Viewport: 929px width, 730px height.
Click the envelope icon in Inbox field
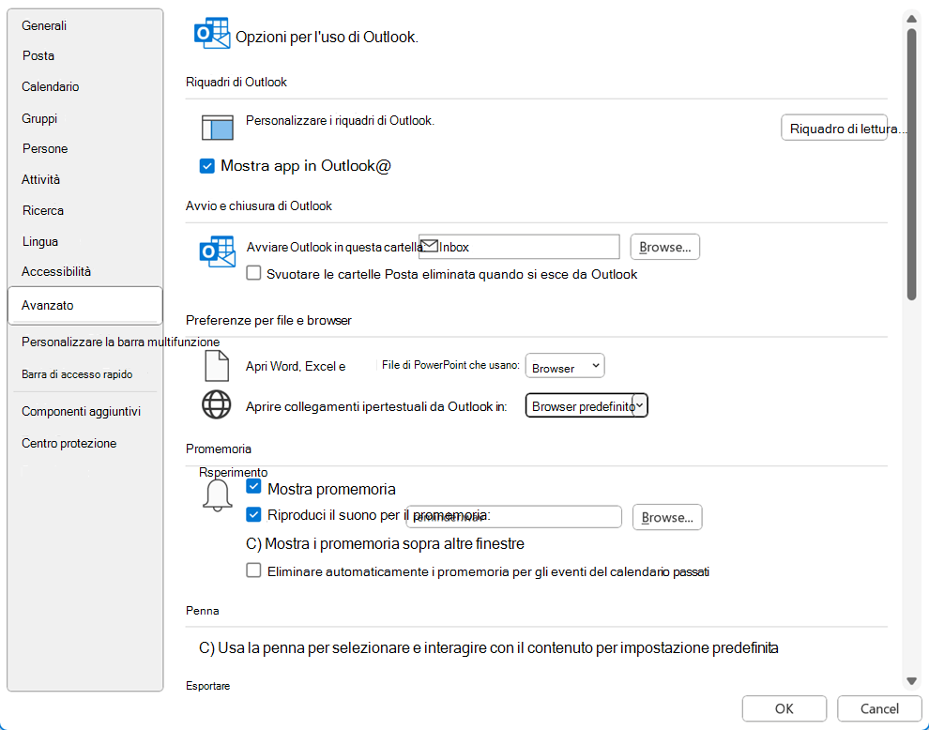coord(430,246)
